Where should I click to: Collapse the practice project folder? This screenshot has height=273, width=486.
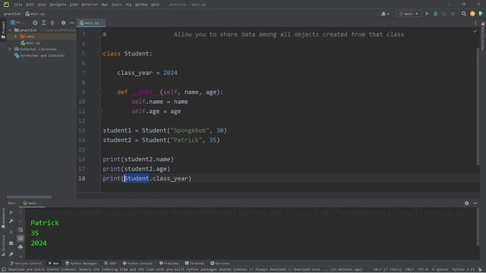pyautogui.click(x=10, y=30)
